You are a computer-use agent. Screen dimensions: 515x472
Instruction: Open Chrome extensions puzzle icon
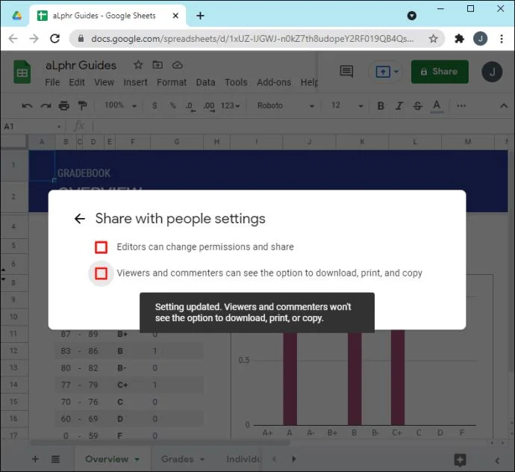coord(459,38)
